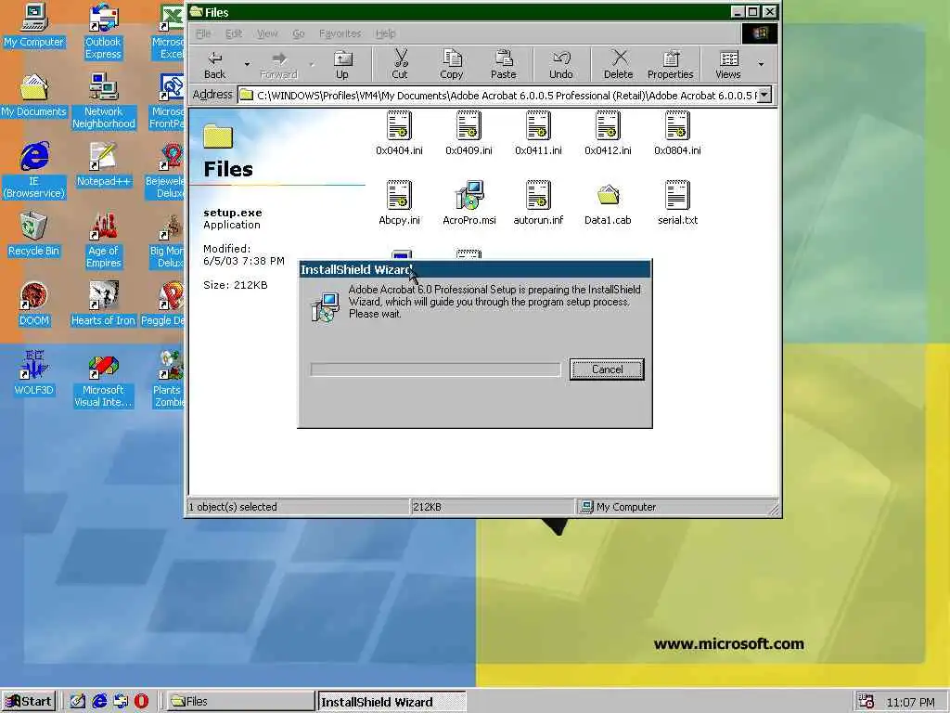Click the InstallShield Wizard title bar
The width and height of the screenshot is (950, 713).
475,270
